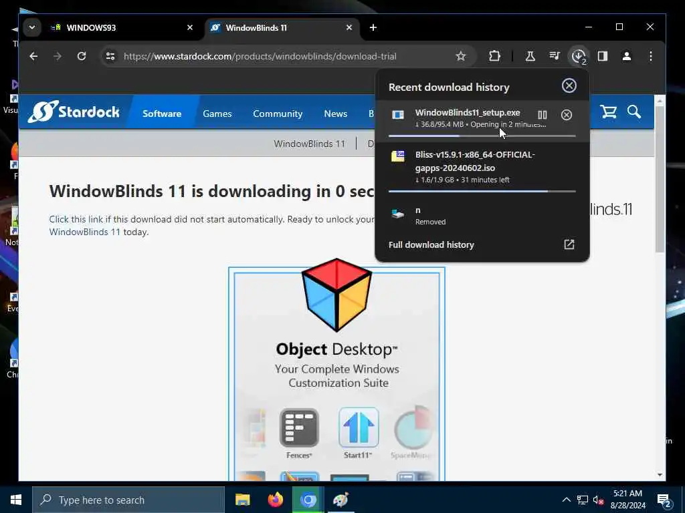Click WindowBlinds 11 in the sub-navigation bar
The height and width of the screenshot is (513, 685).
pos(309,144)
